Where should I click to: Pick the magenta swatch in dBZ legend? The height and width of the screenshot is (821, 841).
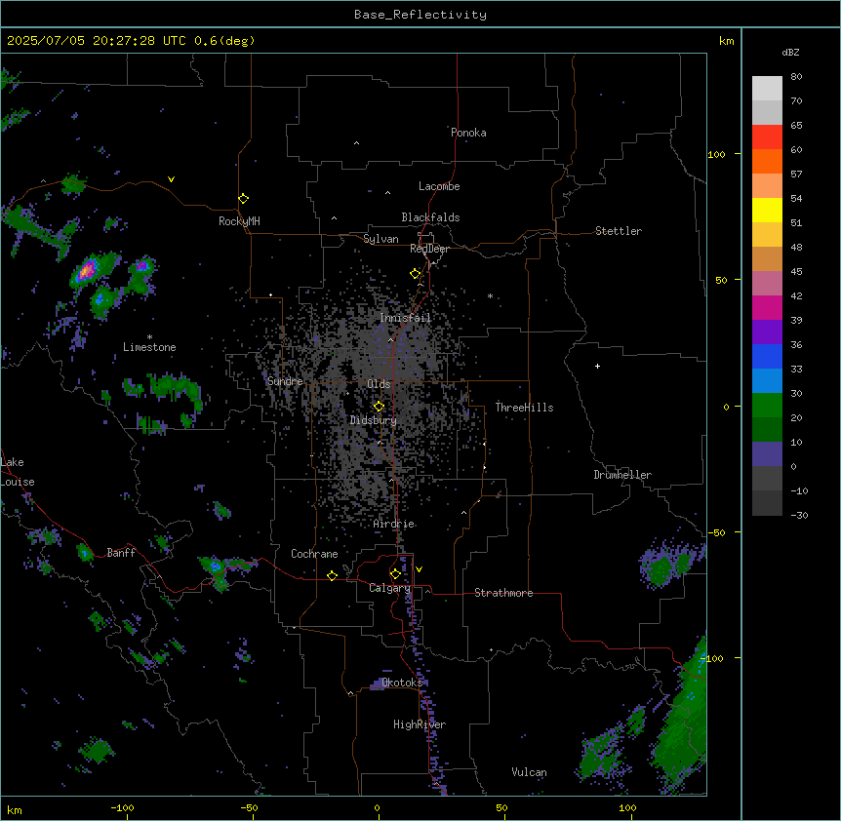pyautogui.click(x=767, y=307)
